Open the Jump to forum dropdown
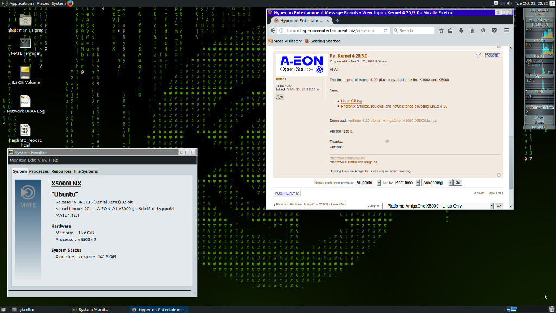This screenshot has width=556, height=313. [x=438, y=206]
